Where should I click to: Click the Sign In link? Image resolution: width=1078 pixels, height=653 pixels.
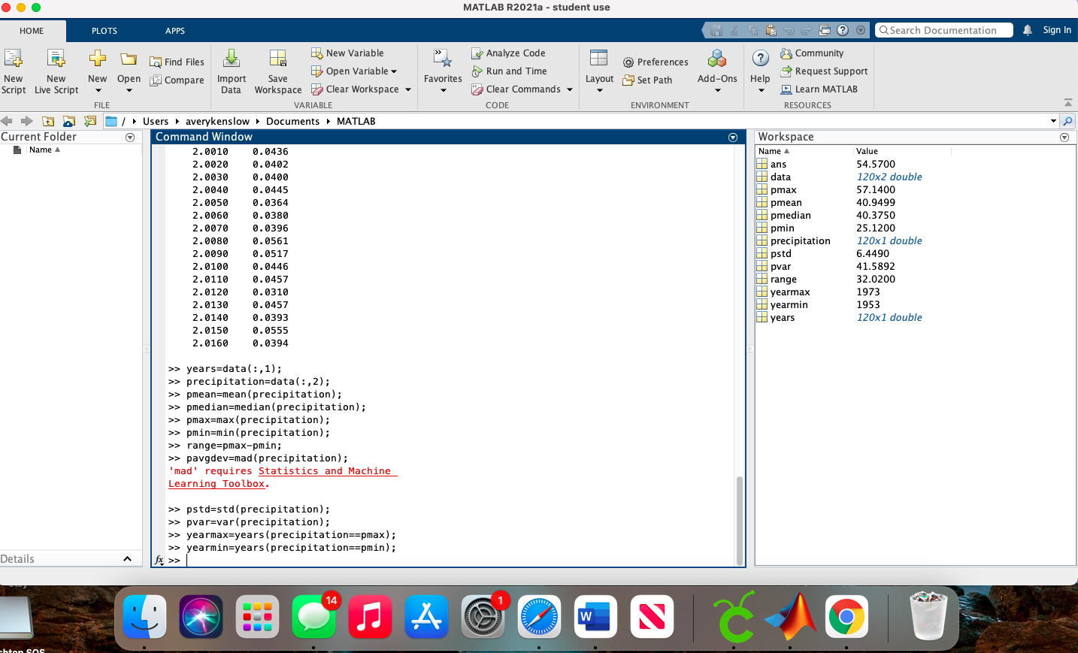[1057, 29]
